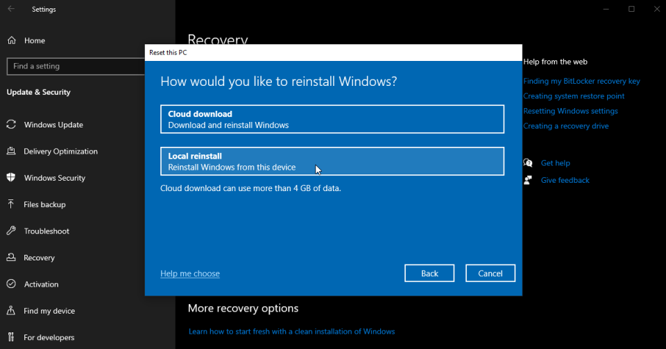Image resolution: width=666 pixels, height=349 pixels.
Task: Go back with the Settings back arrow
Action: pos(12,9)
